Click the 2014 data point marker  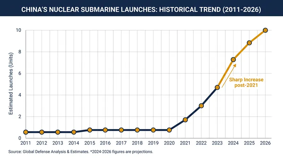coord(74,132)
